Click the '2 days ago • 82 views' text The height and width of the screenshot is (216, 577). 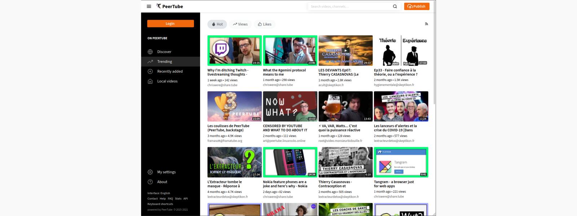[x=277, y=192]
